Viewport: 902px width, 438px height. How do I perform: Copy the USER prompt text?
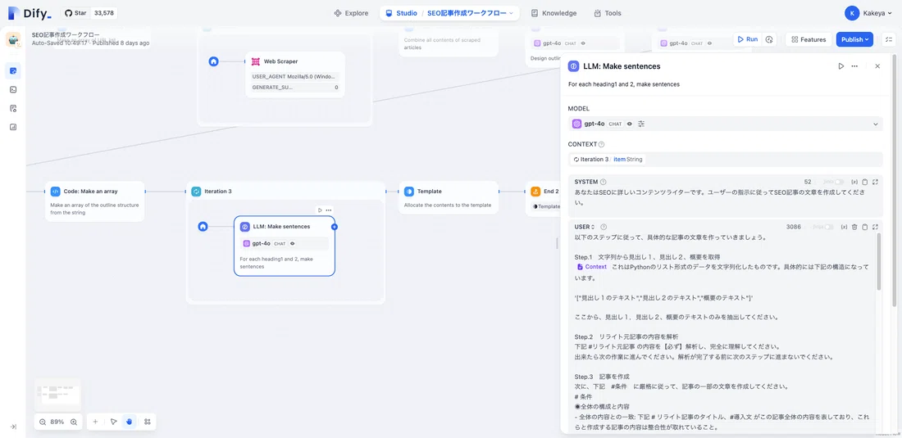click(x=864, y=227)
